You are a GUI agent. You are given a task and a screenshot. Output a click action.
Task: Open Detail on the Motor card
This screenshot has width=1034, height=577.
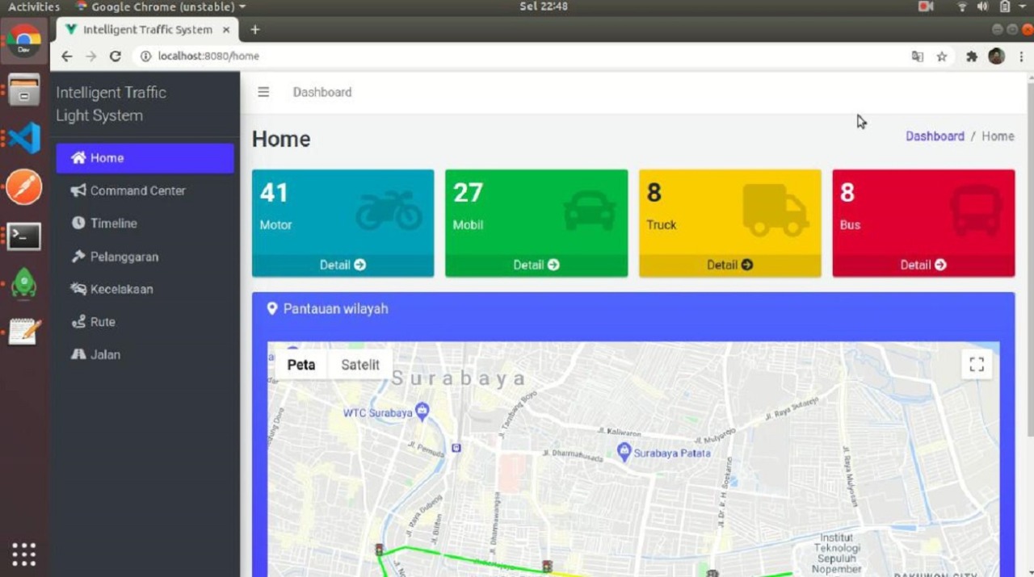click(343, 265)
